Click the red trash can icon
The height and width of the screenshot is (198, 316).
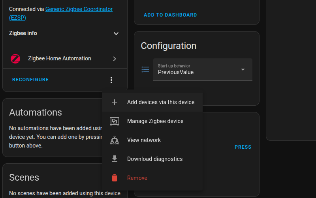click(115, 178)
